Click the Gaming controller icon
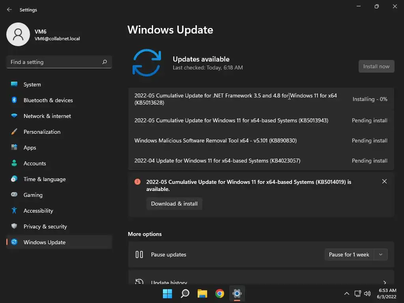404x303 pixels. click(14, 195)
